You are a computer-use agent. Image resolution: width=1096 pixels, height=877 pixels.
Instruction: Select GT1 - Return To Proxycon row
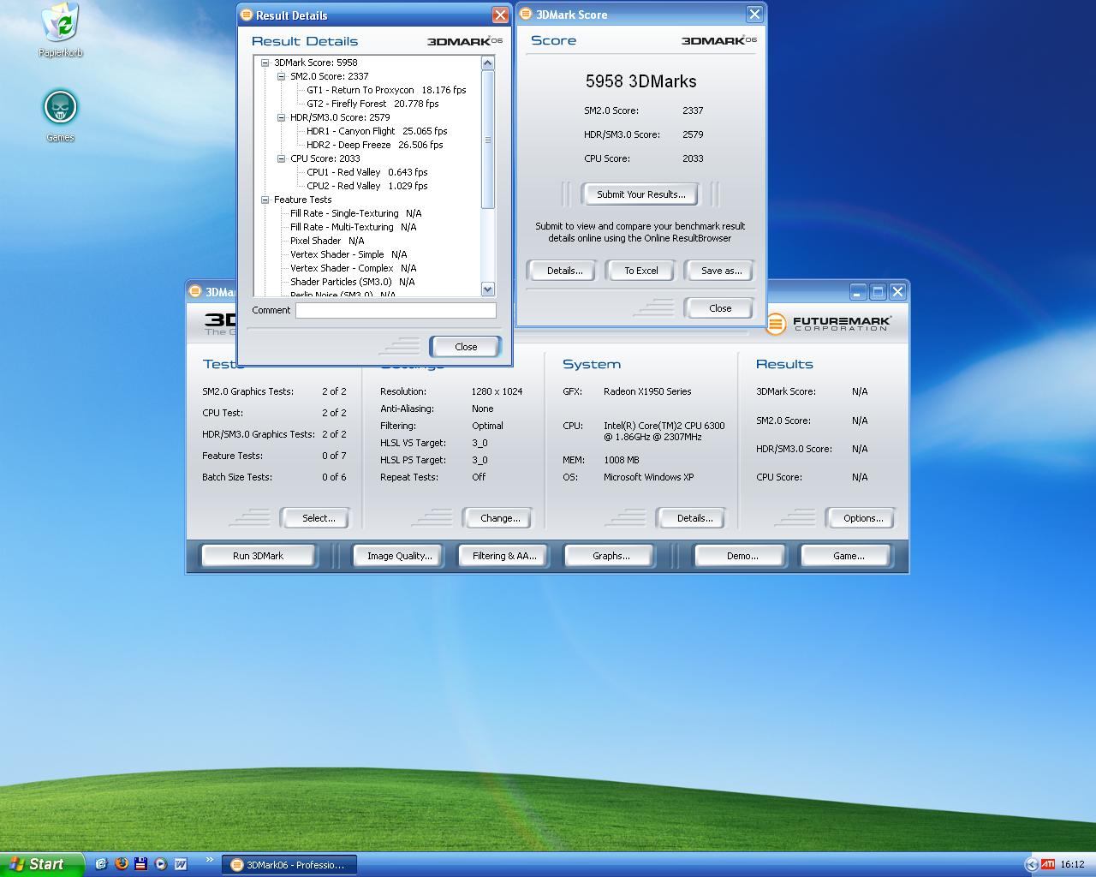click(x=386, y=90)
